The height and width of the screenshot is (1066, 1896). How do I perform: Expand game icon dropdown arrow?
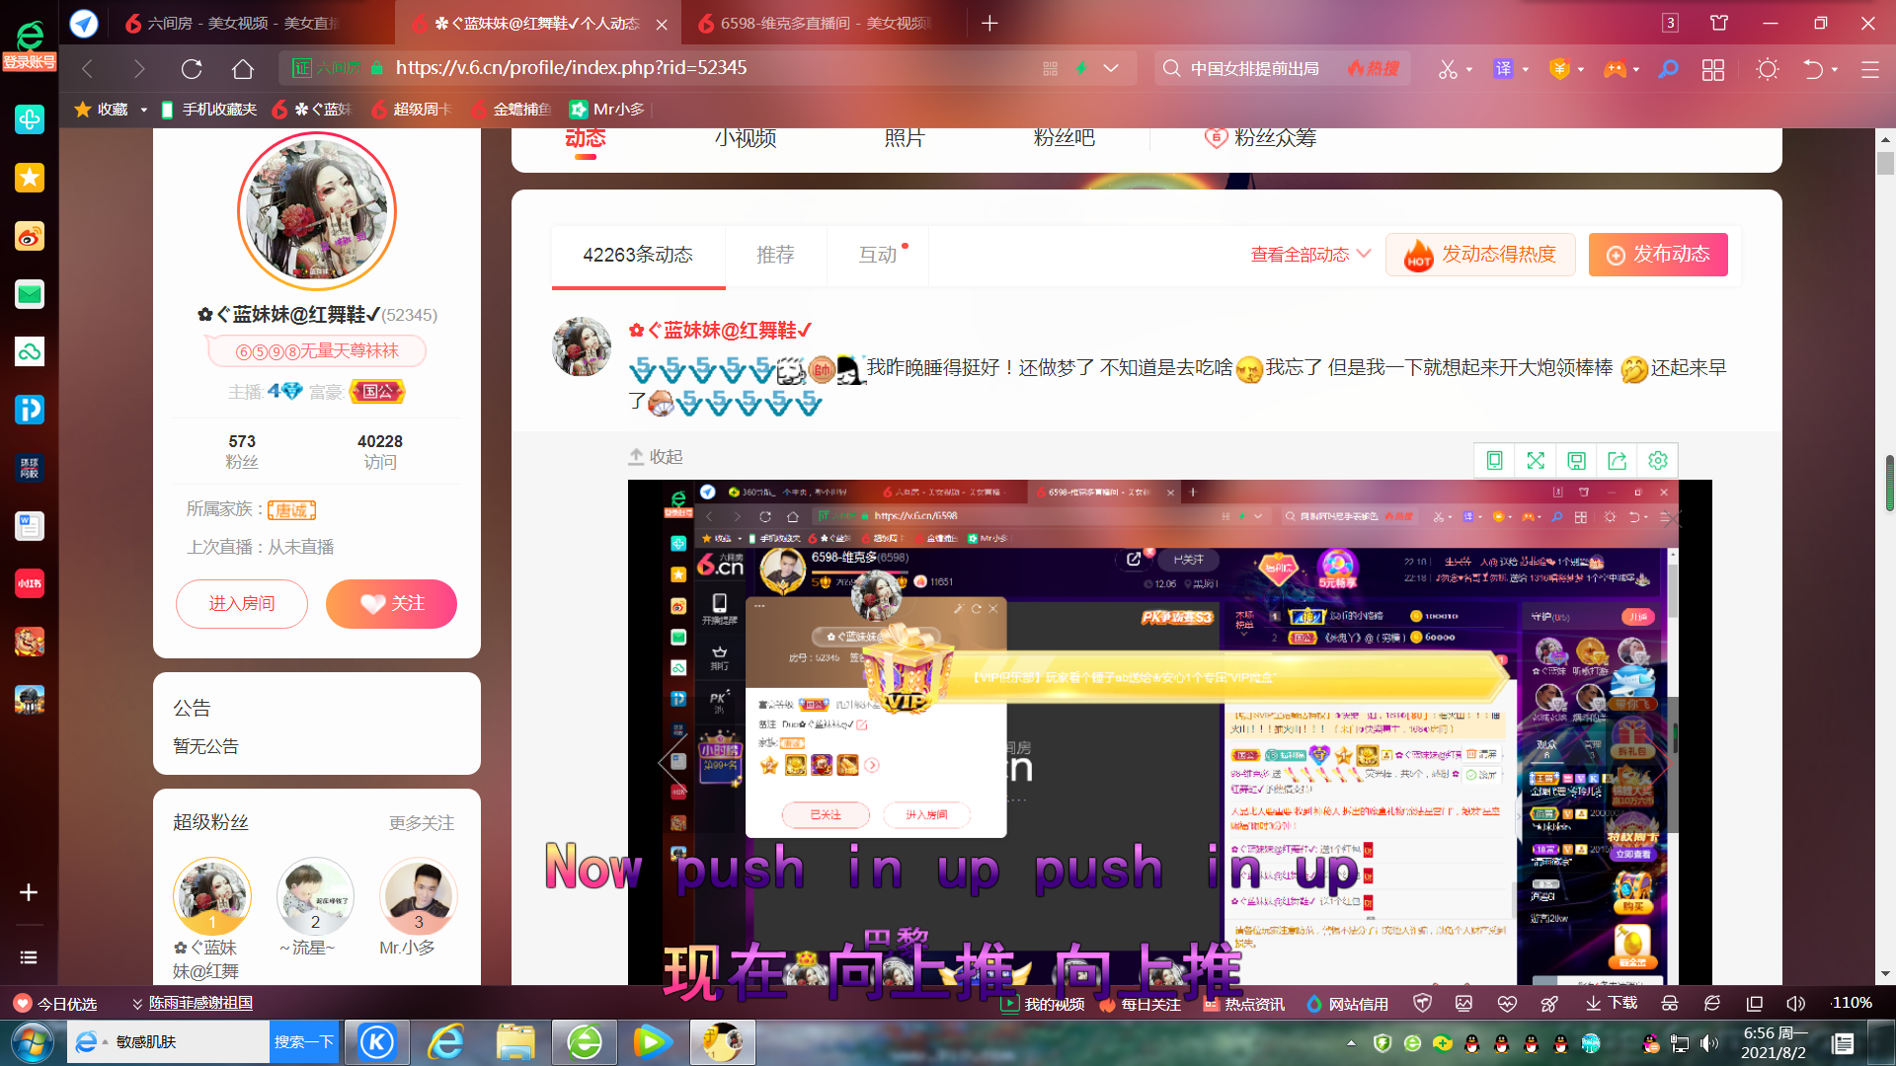pos(1636,69)
